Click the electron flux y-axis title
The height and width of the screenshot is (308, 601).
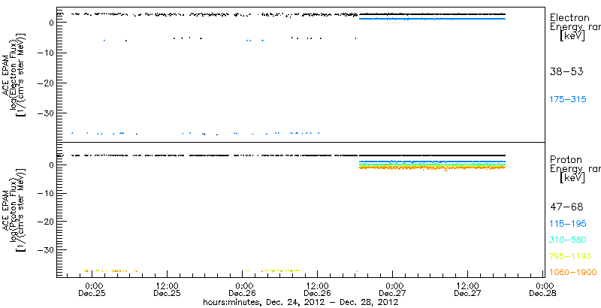pyautogui.click(x=14, y=74)
